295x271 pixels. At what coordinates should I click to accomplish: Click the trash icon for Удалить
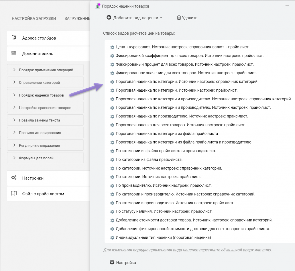179,18
